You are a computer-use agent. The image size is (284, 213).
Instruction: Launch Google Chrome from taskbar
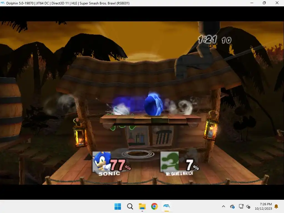[x=154, y=206]
